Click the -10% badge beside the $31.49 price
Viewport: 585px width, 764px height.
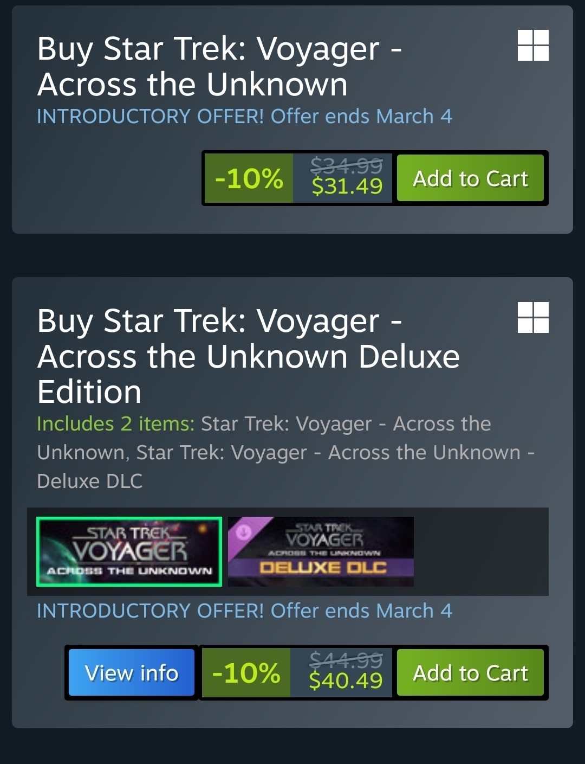click(x=249, y=178)
